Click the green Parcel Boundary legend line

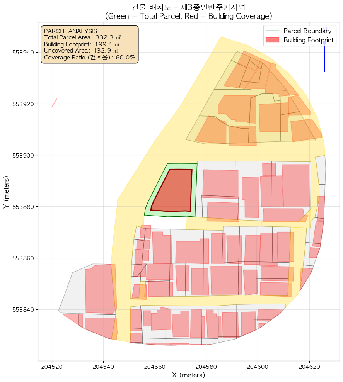(x=273, y=31)
